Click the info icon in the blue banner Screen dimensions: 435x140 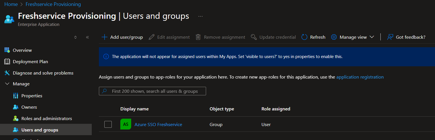[x=106, y=57]
